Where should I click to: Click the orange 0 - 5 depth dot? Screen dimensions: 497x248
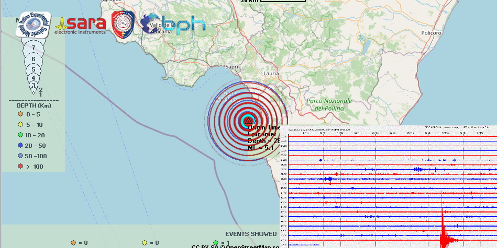click(20, 114)
